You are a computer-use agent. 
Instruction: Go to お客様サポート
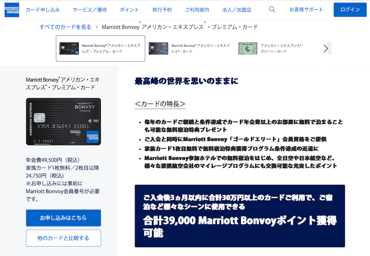pos(306,9)
